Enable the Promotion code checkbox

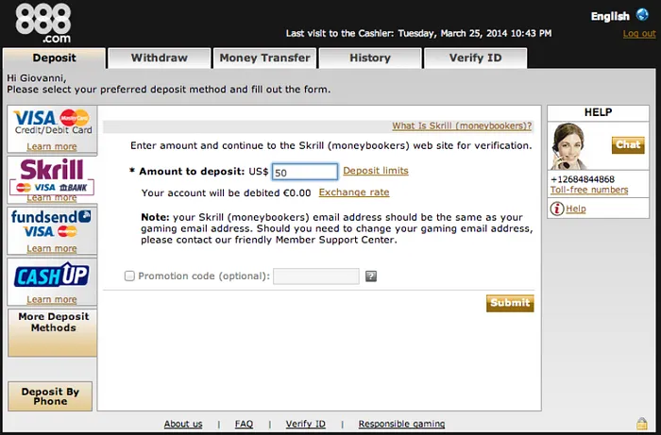(x=129, y=276)
